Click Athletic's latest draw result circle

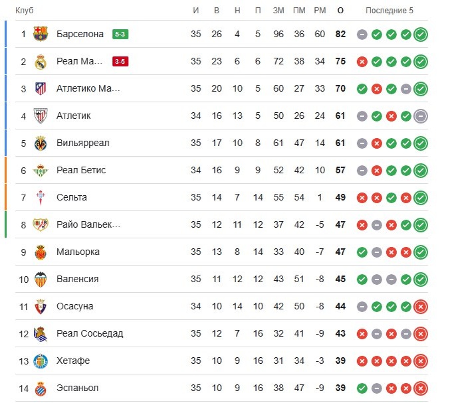(x=421, y=116)
